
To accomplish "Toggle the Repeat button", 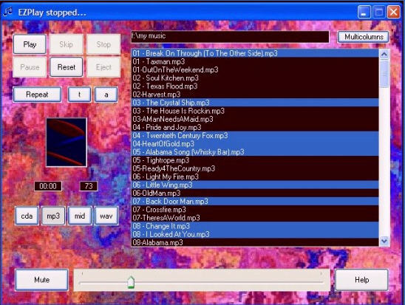I will 37,95.
